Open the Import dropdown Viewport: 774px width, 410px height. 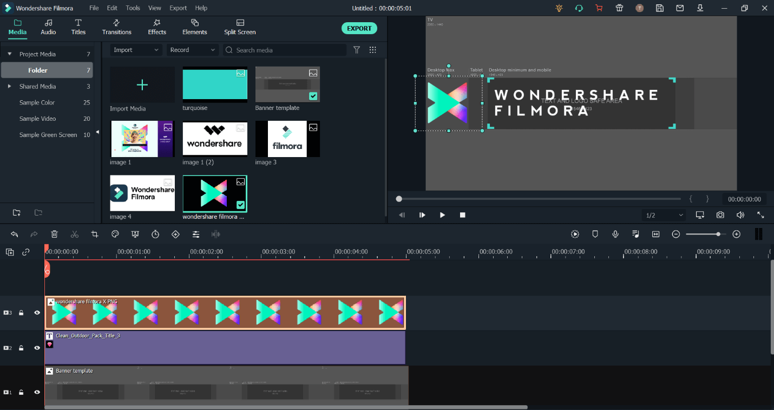(x=136, y=50)
